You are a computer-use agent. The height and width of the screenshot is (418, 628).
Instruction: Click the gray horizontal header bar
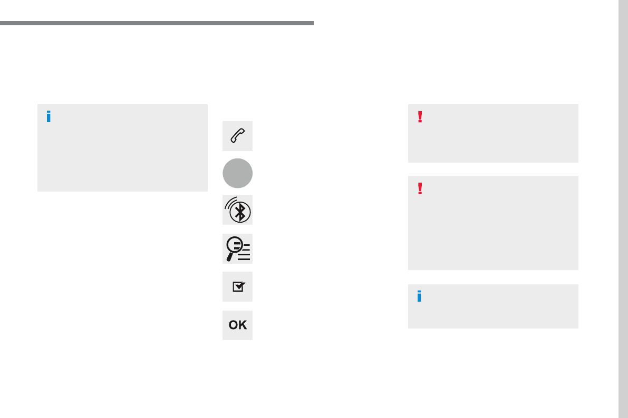tap(157, 23)
